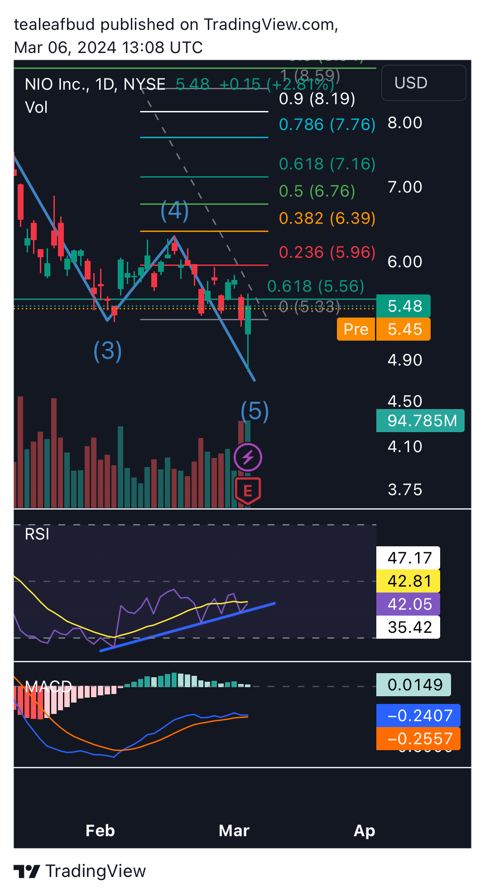Click the 94.785M volume label

click(420, 421)
